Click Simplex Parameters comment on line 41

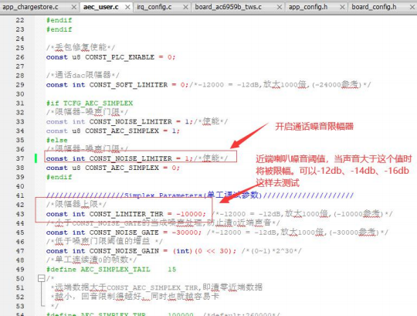tap(163, 195)
